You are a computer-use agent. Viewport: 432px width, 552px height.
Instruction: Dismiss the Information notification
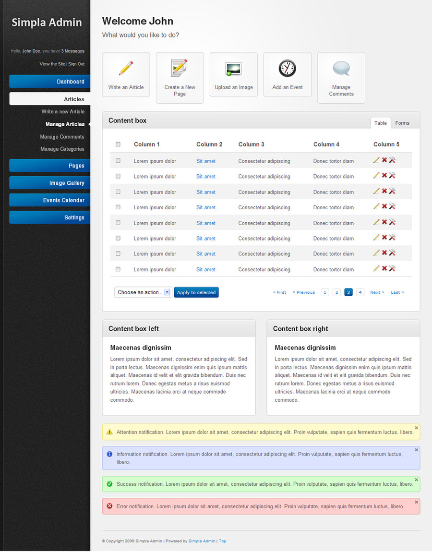pyautogui.click(x=416, y=450)
